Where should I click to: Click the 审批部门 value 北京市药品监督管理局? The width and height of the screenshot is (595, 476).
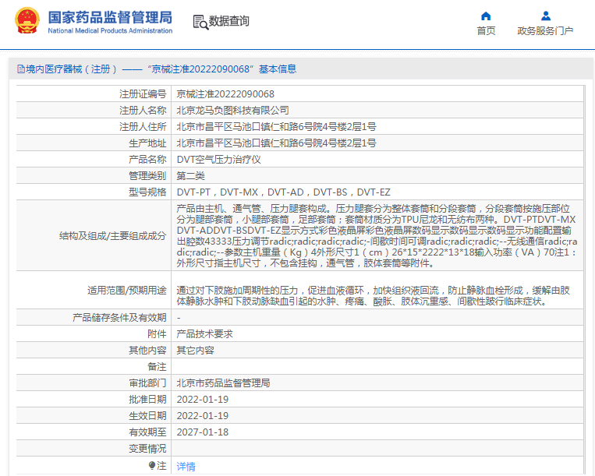coord(223,383)
